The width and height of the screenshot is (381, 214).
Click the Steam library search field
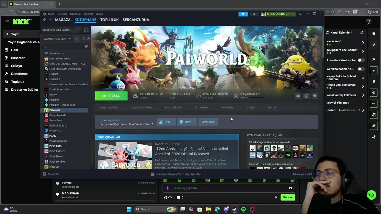point(65,46)
